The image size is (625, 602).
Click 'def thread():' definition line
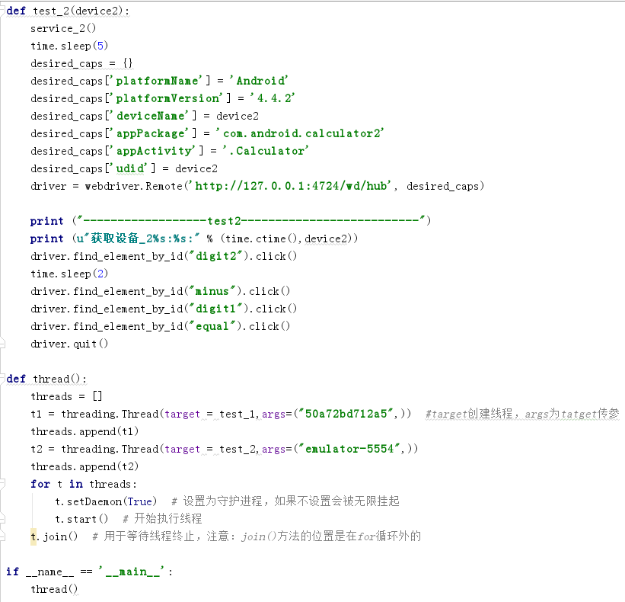(x=46, y=379)
